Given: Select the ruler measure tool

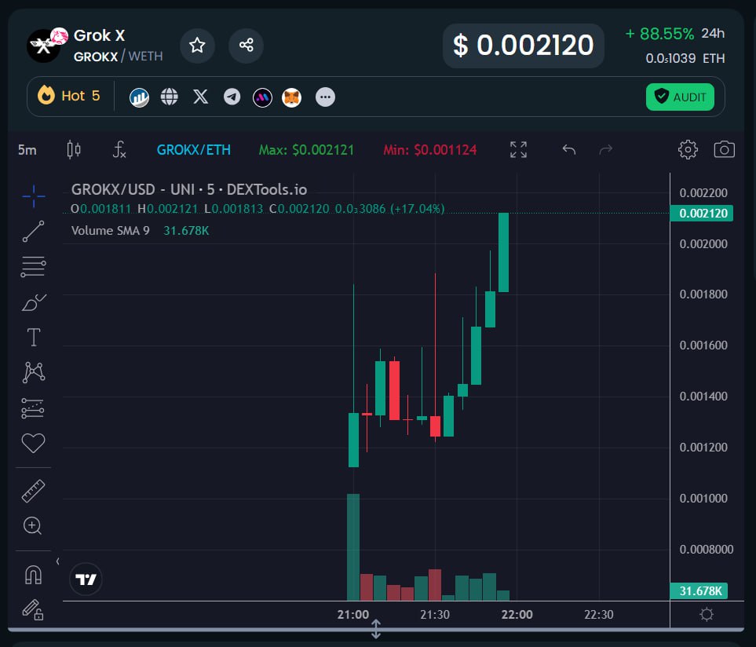Looking at the screenshot, I should click(x=33, y=492).
